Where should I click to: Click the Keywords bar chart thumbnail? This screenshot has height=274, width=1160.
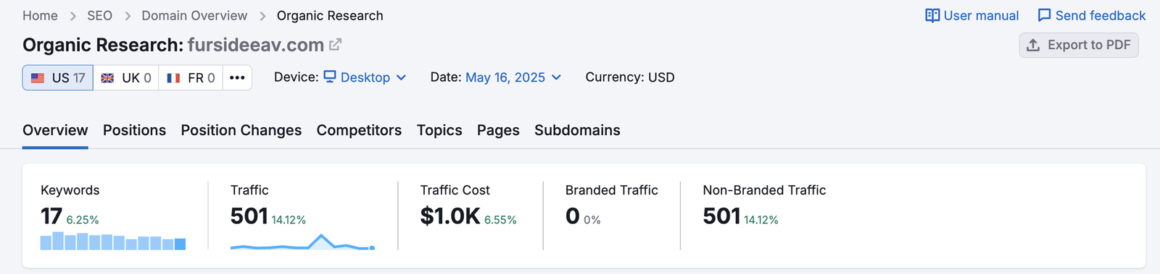tap(113, 241)
